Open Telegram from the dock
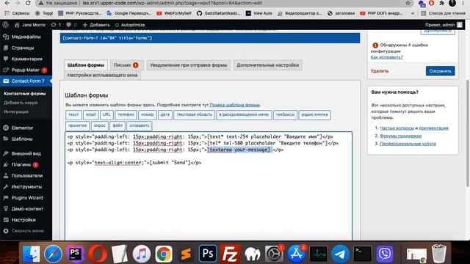Viewport: 470px width, 264px height. coord(340,254)
